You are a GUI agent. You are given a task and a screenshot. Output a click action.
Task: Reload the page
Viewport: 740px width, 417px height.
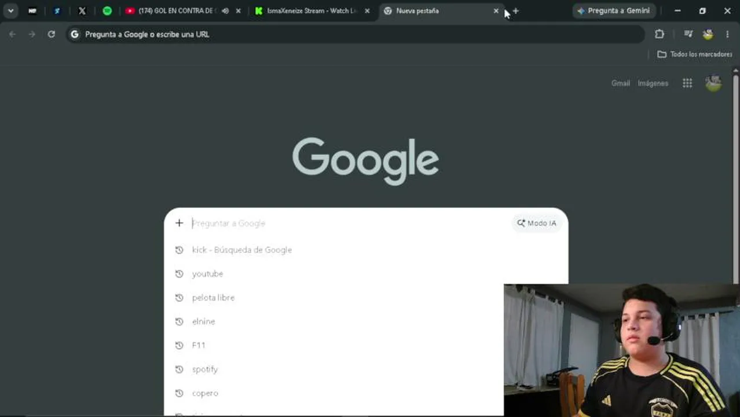coord(52,34)
